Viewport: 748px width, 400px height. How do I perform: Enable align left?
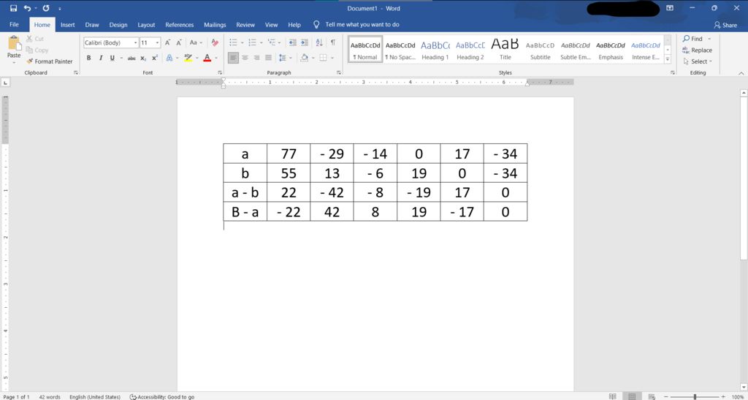(233, 58)
